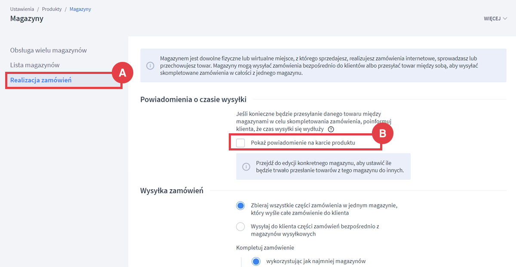Select 'Zbieraj wszystkie części zamówienia' radio option
The width and height of the screenshot is (516, 267).
point(240,206)
